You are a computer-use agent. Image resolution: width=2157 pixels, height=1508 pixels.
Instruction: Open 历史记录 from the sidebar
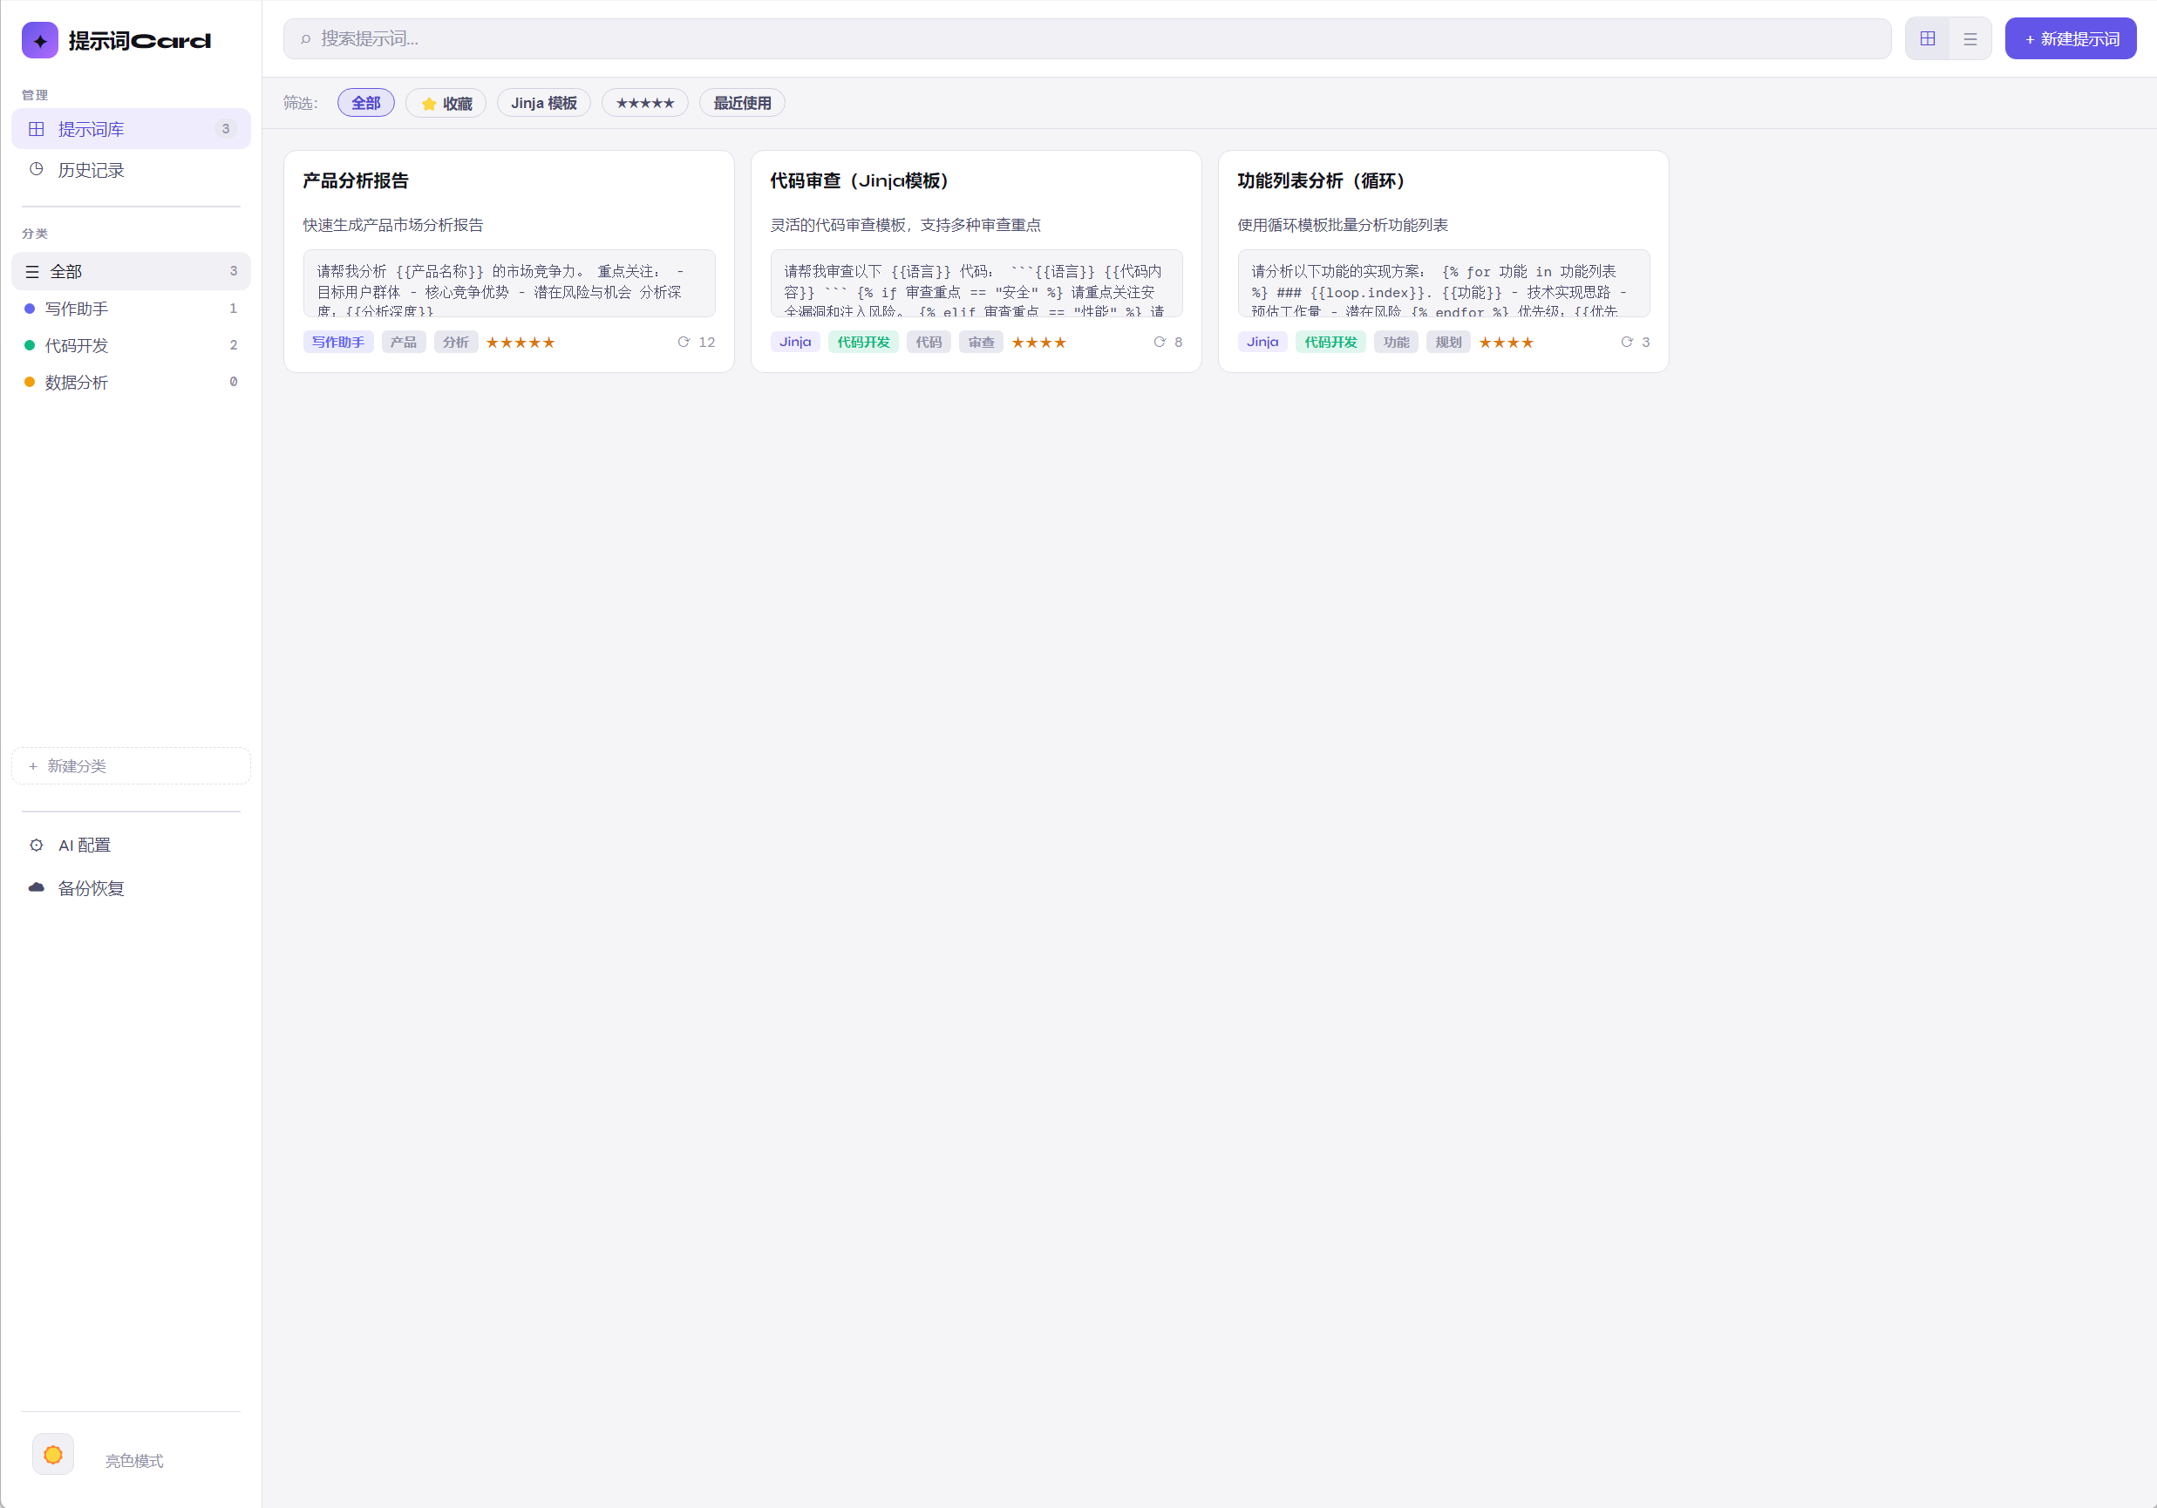(x=90, y=170)
